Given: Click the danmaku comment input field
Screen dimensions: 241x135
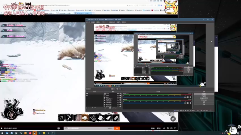Looking at the screenshot, I should 89,128.
